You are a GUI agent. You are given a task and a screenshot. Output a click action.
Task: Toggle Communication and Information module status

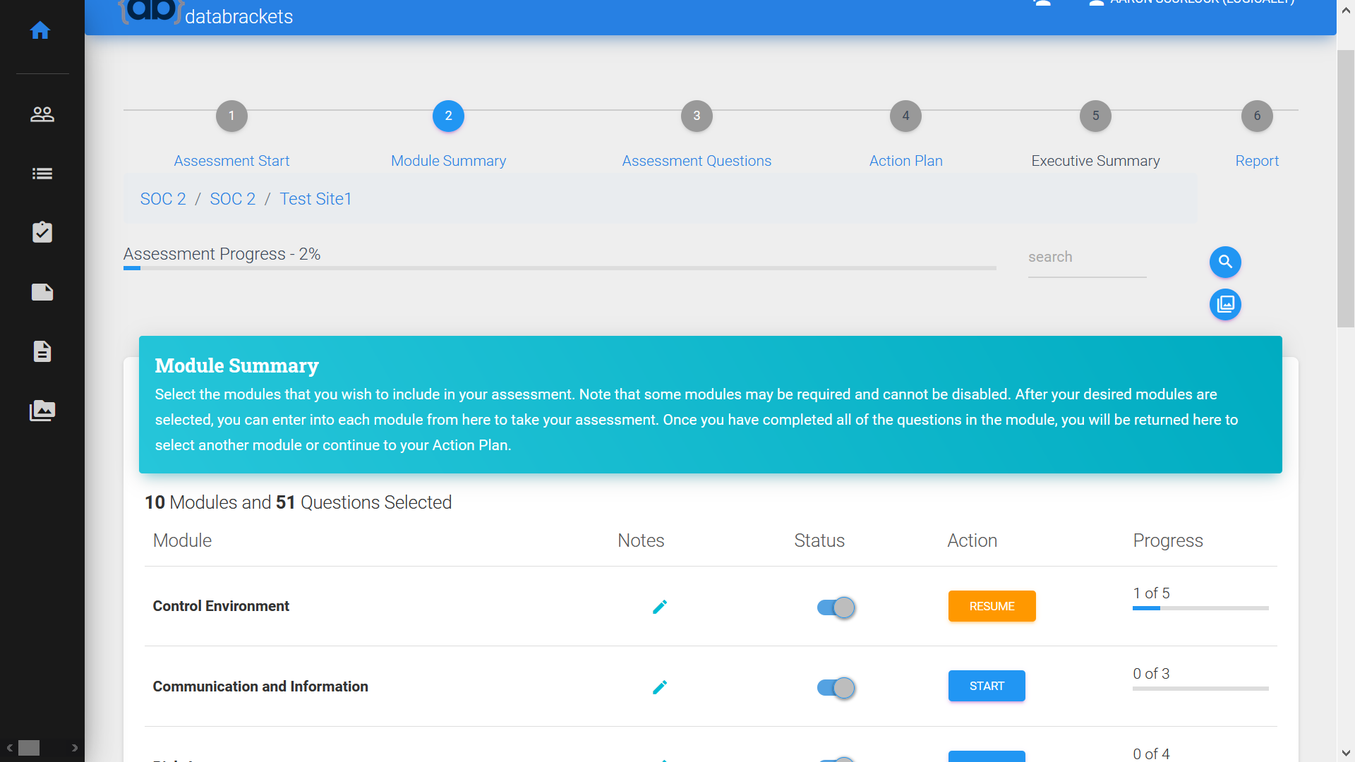836,688
